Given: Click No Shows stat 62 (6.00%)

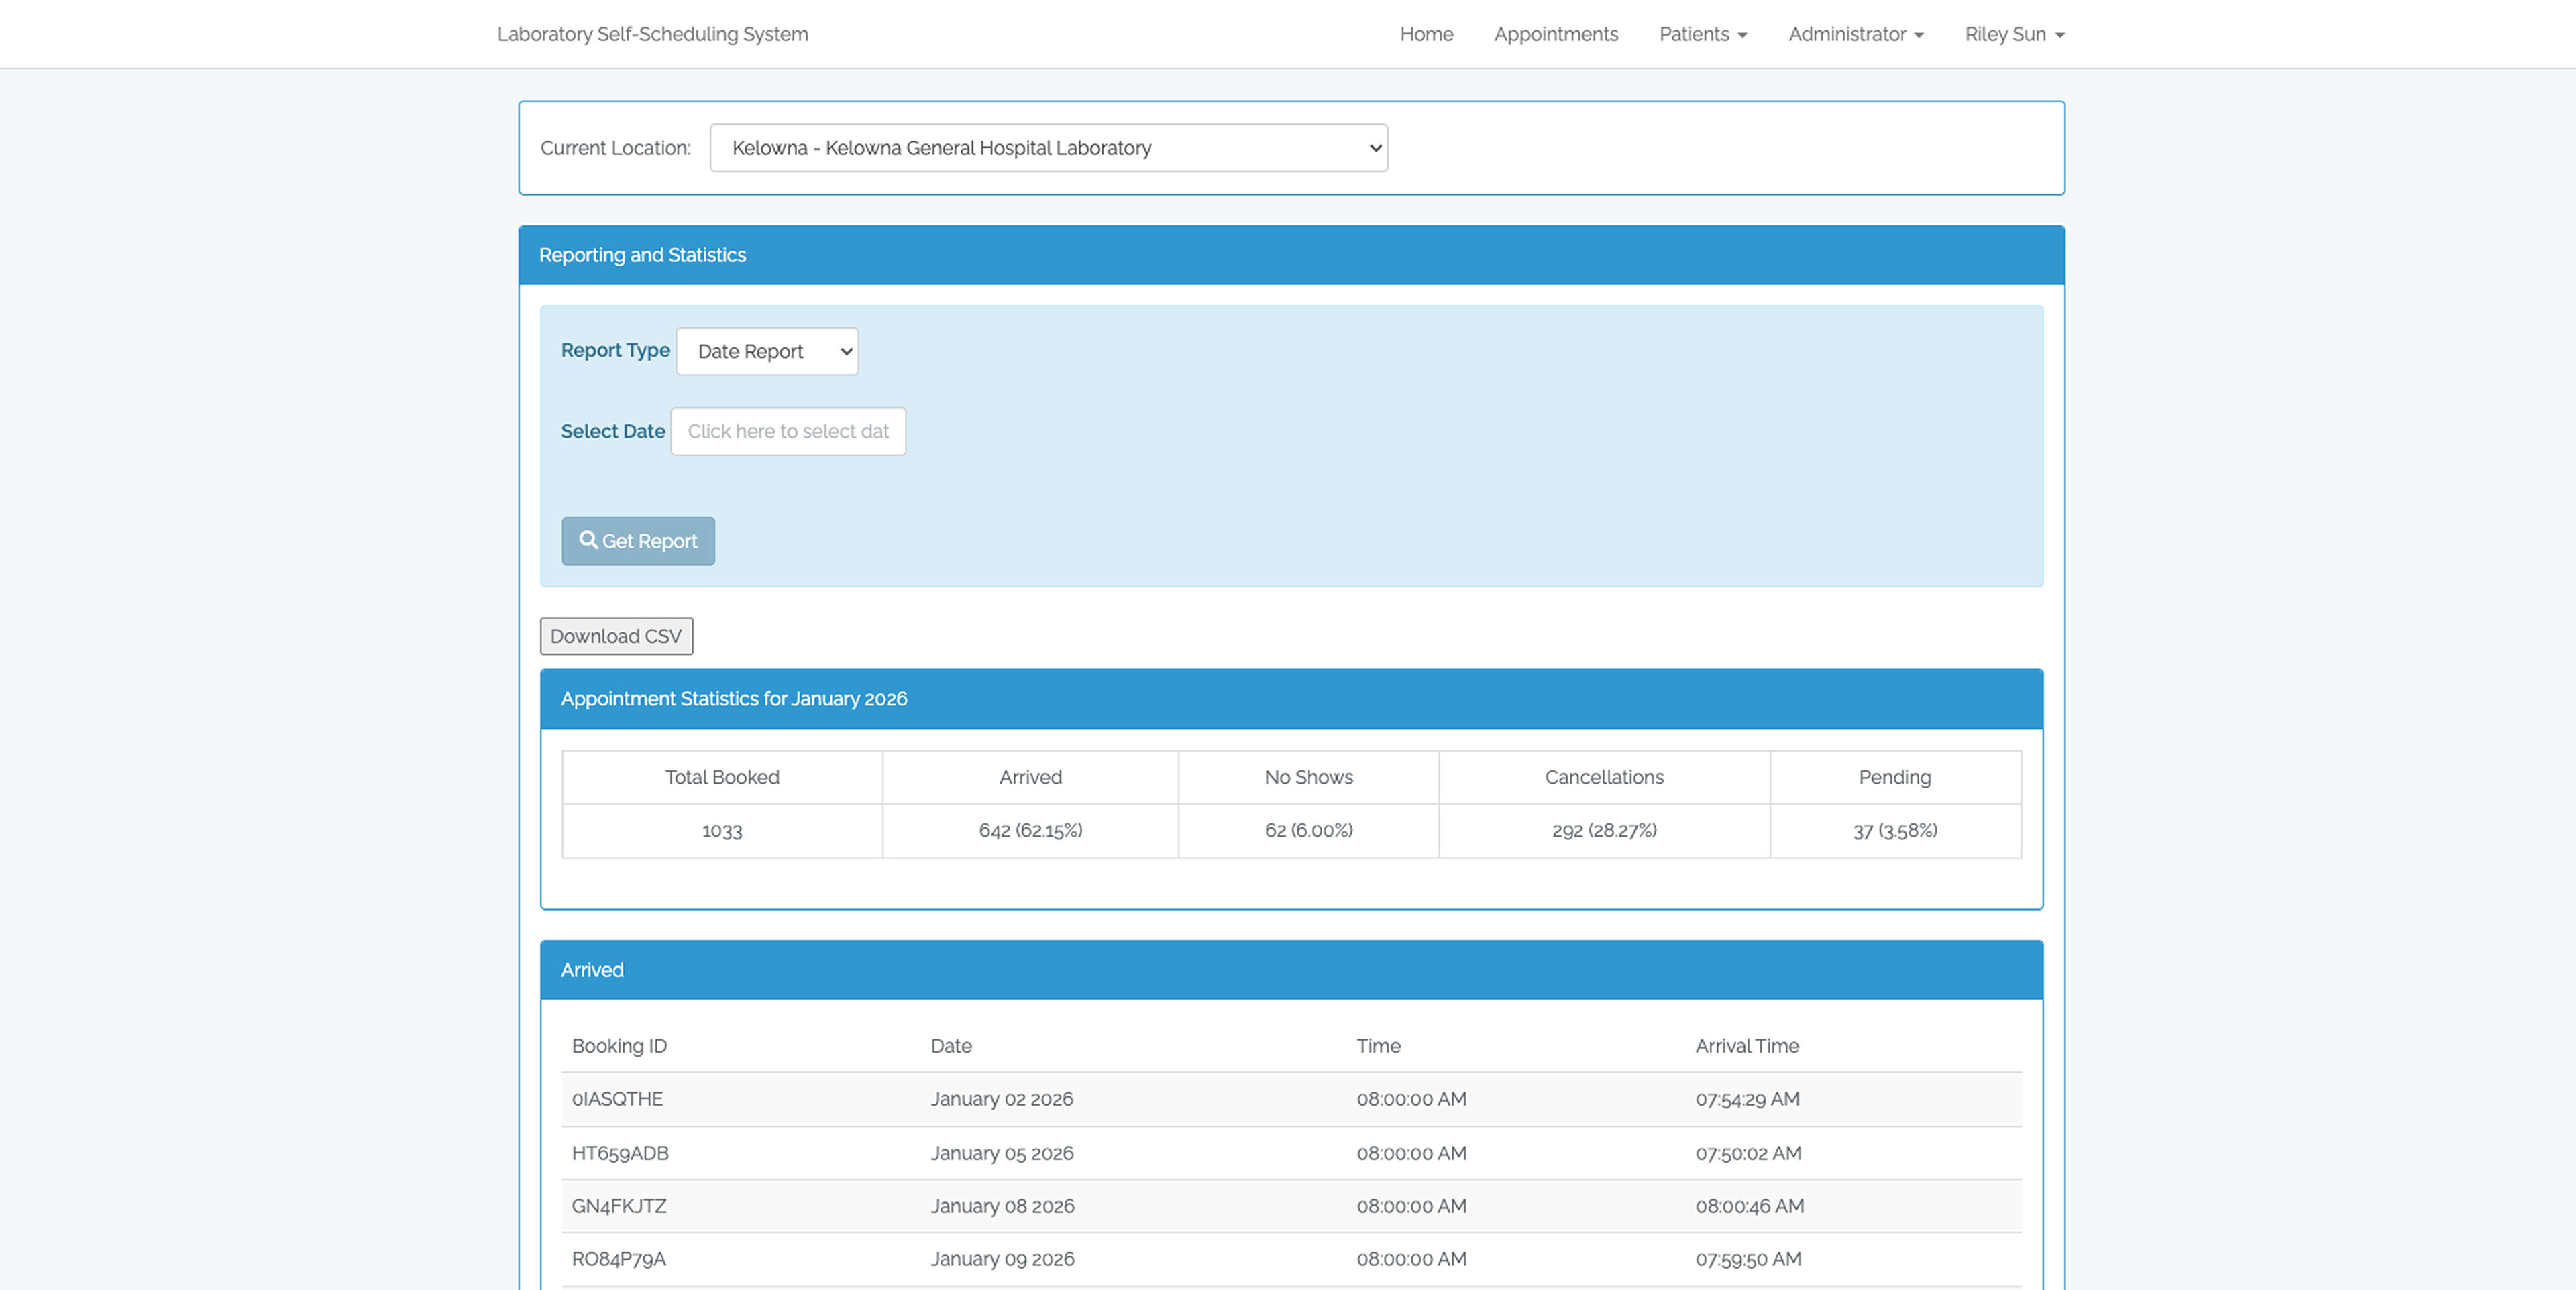Looking at the screenshot, I should (1308, 830).
